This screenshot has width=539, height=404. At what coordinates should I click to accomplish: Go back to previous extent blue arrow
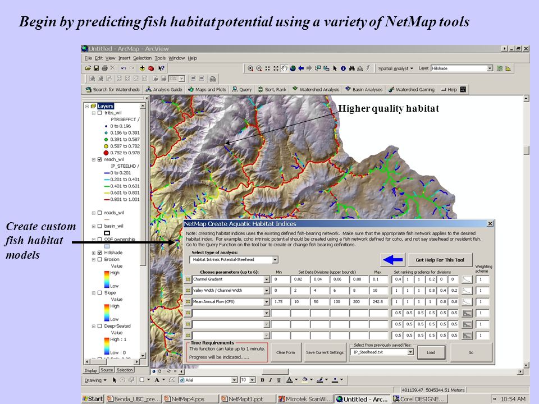pyautogui.click(x=301, y=68)
